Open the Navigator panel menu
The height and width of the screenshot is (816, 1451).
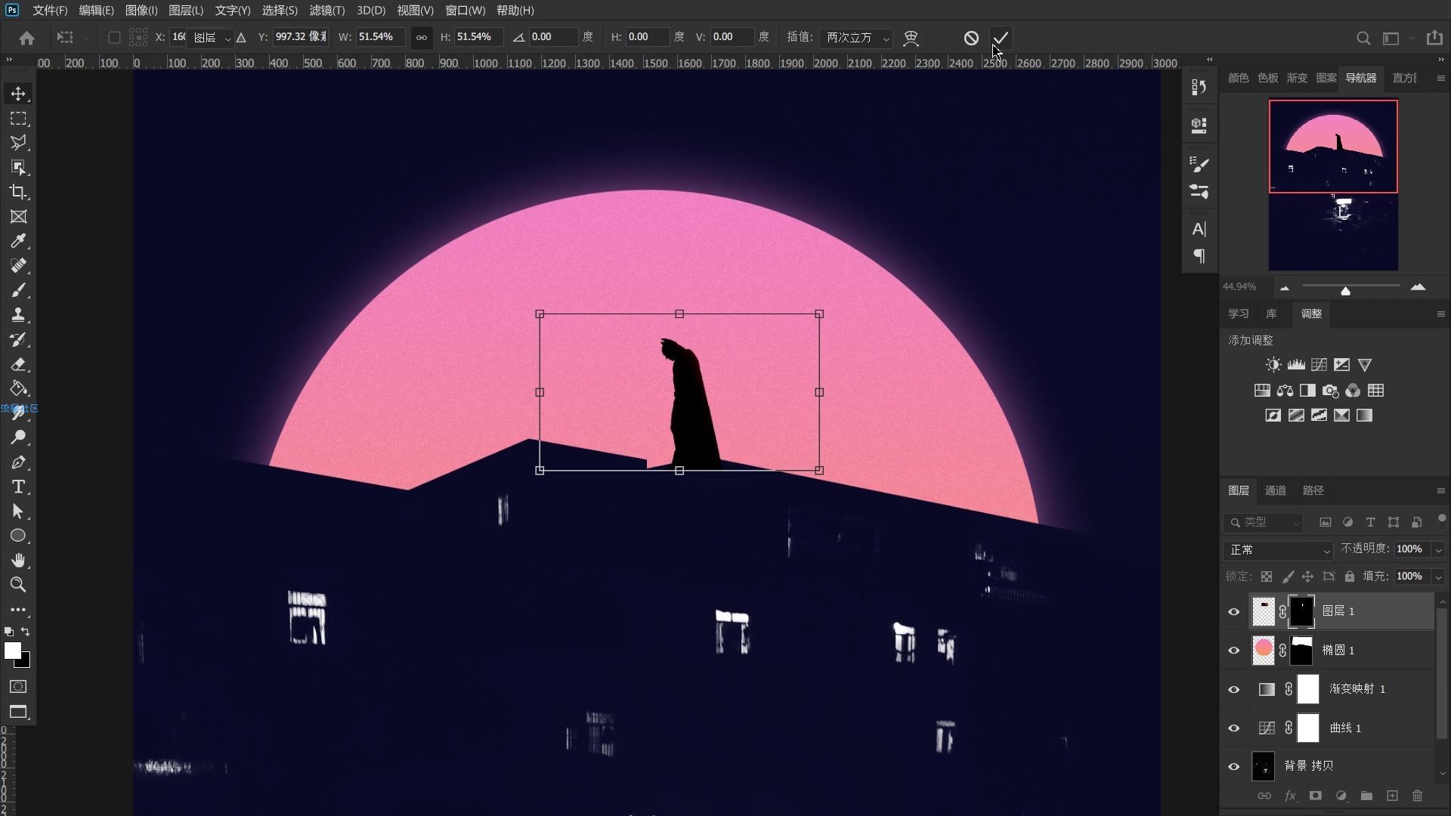click(x=1440, y=78)
